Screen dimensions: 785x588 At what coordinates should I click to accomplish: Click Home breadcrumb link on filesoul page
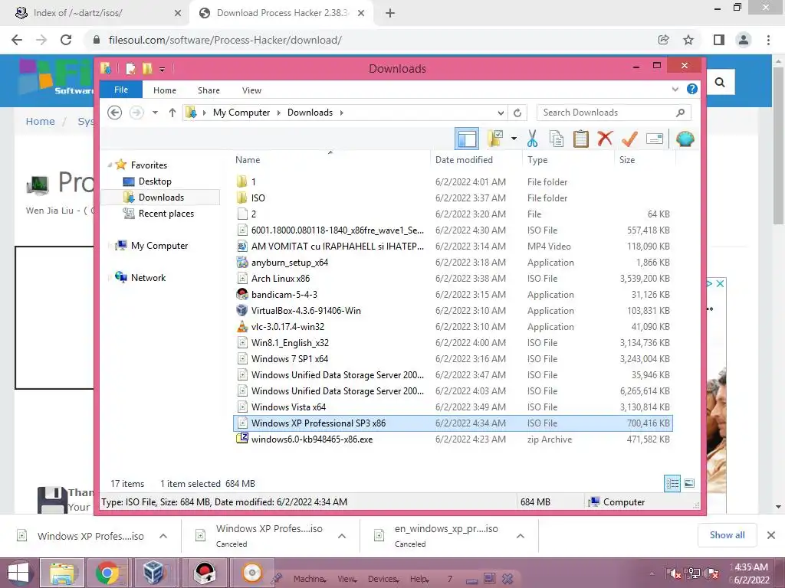coord(40,121)
